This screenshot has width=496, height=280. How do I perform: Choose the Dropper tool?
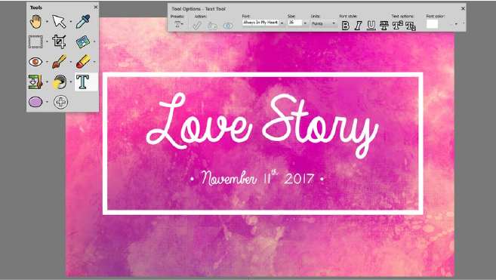pos(83,22)
